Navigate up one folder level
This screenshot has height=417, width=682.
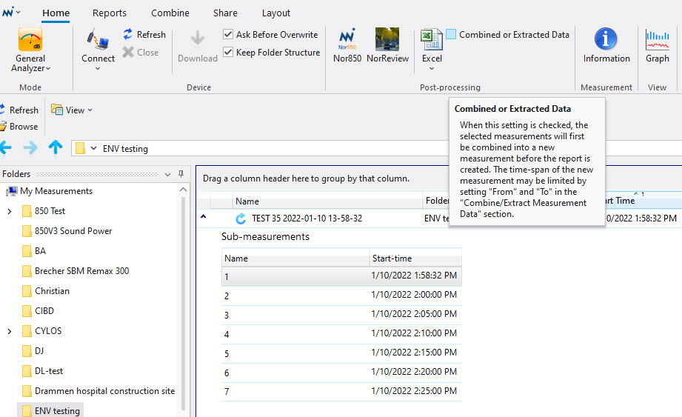pos(56,148)
